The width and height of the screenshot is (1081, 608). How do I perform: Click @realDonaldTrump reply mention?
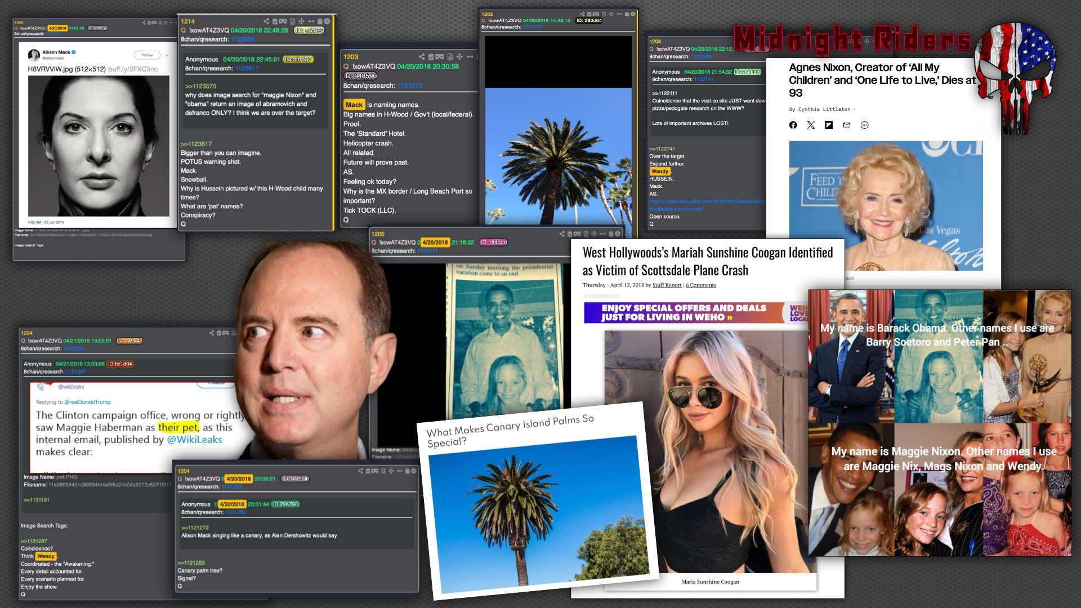tap(87, 402)
